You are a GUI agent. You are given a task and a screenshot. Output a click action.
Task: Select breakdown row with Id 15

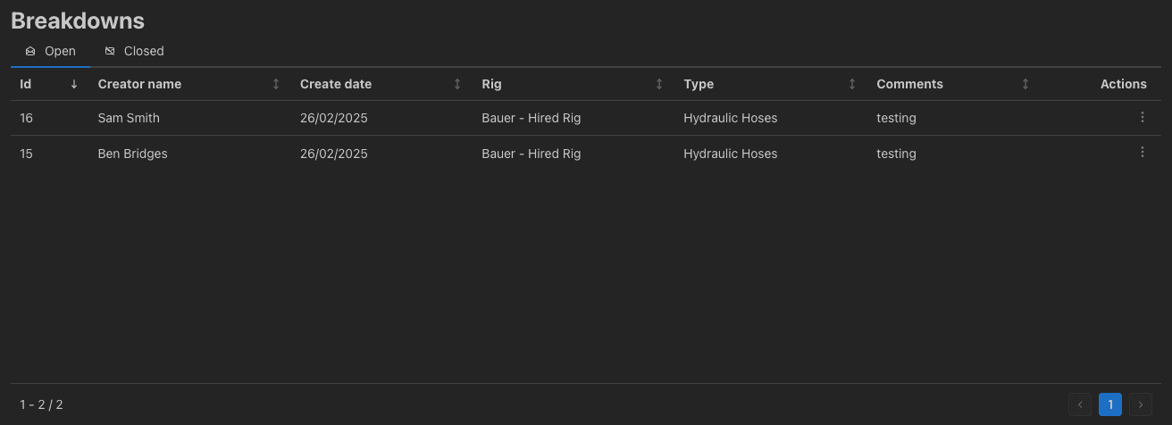(27, 154)
